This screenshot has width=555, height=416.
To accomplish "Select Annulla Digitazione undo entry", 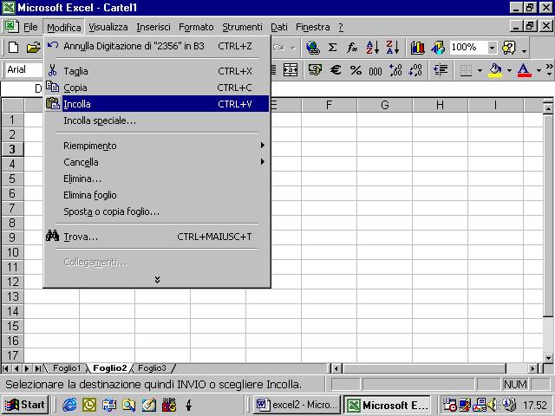I will click(156, 46).
